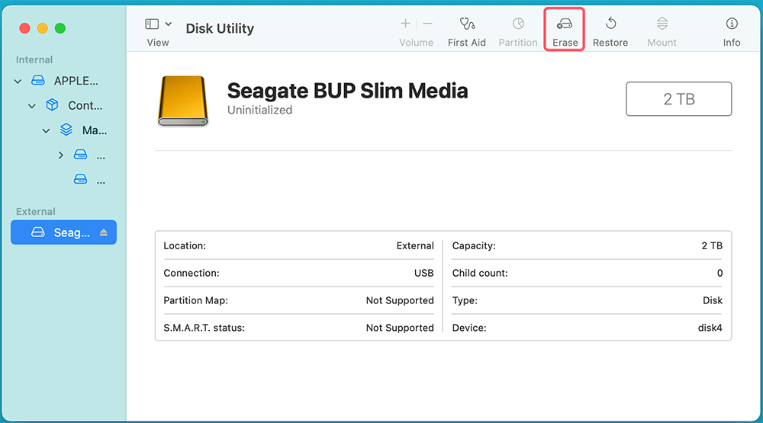The width and height of the screenshot is (763, 423).
Task: Collapse the Cont... container
Action: point(32,106)
